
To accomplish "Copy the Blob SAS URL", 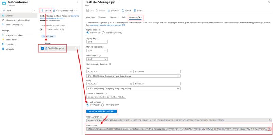I will [270, 129].
